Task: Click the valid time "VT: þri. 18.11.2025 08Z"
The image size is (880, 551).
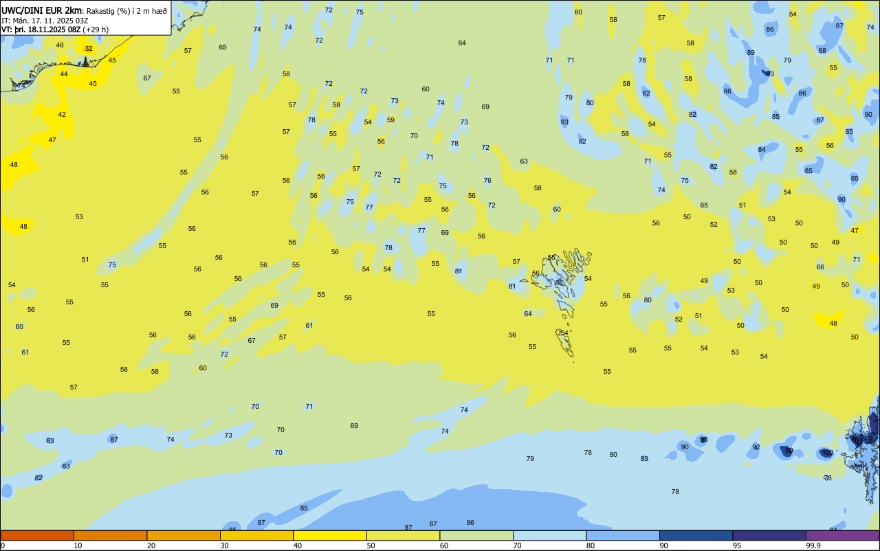Action: click(41, 30)
